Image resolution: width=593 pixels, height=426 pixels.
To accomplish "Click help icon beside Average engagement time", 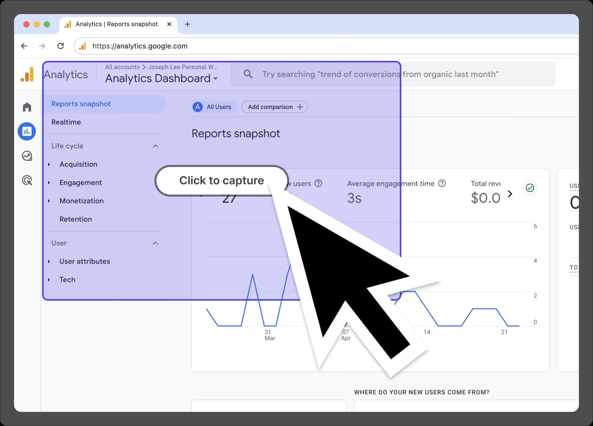I will [x=442, y=183].
